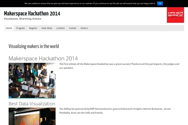Image resolution: width=188 pixels, height=125 pixels.
Task: Select the Visitors navigation tab
Action: pyautogui.click(x=84, y=28)
